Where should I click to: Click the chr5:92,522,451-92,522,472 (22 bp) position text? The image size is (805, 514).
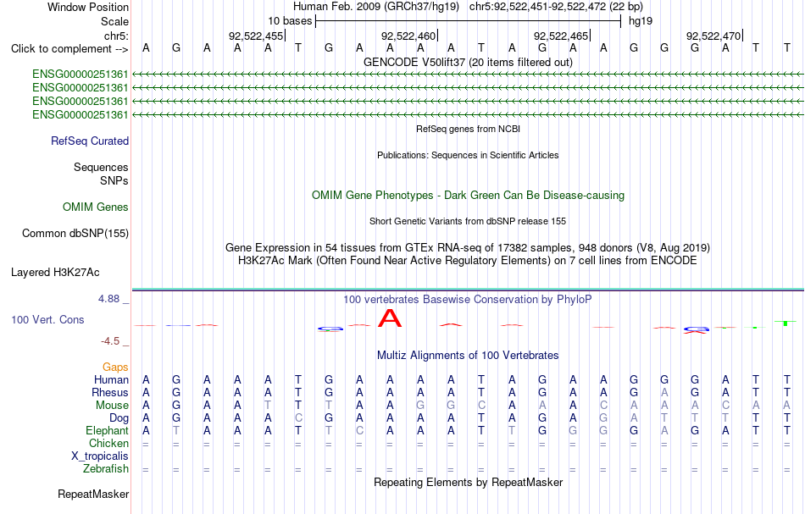[x=556, y=7]
